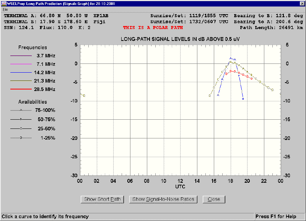This screenshot has width=306, height=221.
Task: Click the 'K: 2' value
Action: coord(85,28)
